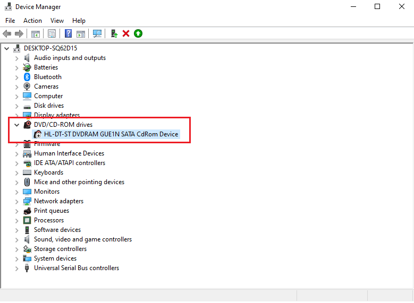Screen dimensions: 414x303
Task: Expand the Disk drives category
Action: (16, 106)
